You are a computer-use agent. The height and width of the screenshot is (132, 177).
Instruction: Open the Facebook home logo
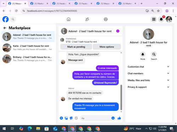coord(6,19)
